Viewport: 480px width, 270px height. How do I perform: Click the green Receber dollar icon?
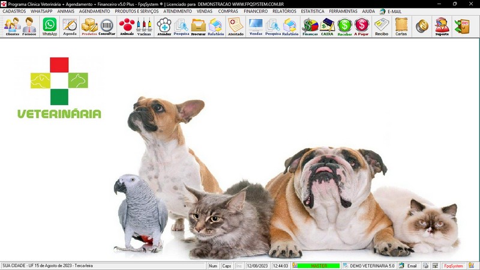(x=344, y=26)
